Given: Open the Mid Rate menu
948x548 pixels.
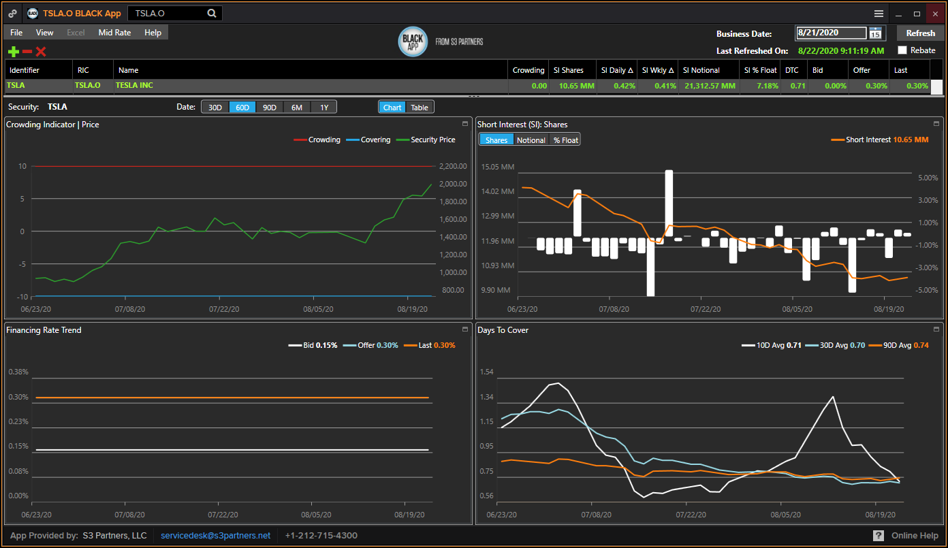Looking at the screenshot, I should pos(114,33).
